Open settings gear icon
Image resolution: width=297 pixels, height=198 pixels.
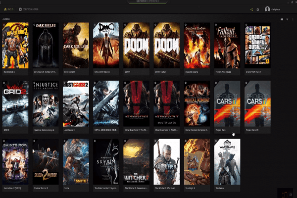tap(258, 9)
